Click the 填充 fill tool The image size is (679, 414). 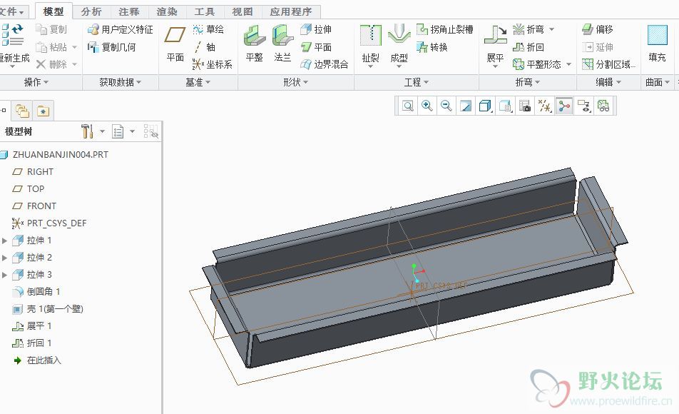[657, 43]
